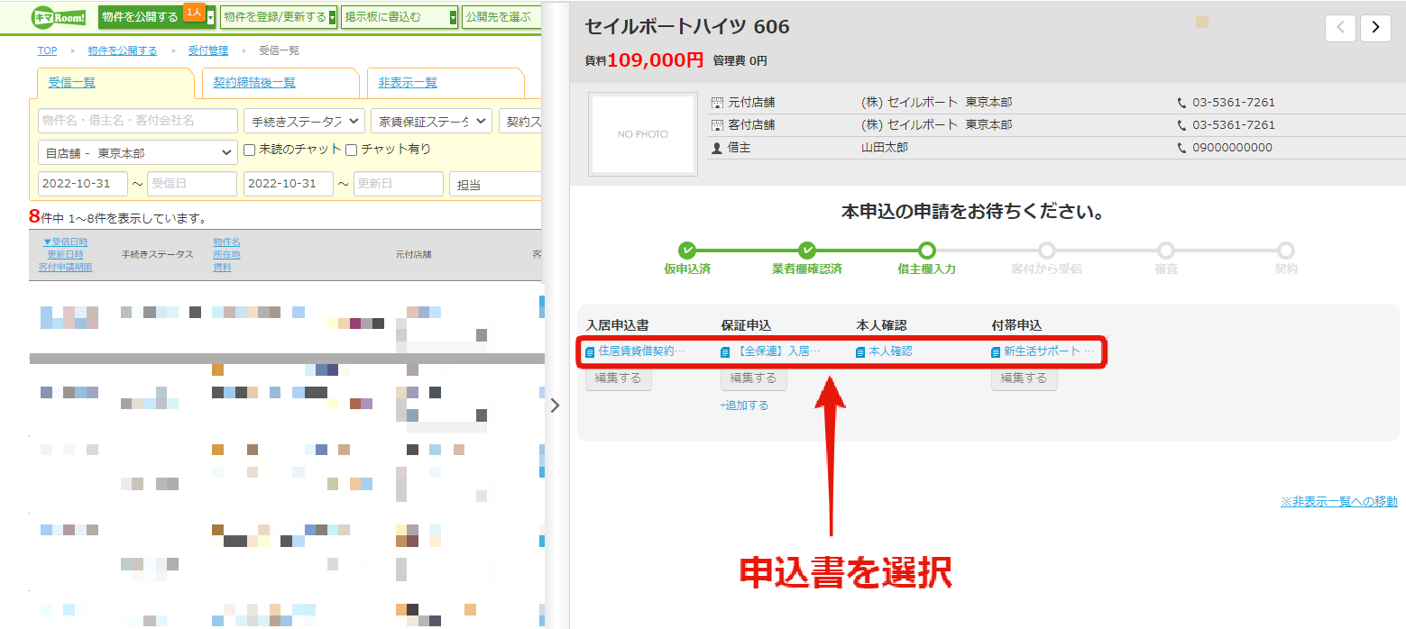Enable 未読のチャット checkbox
The width and height of the screenshot is (1406, 629).
point(250,150)
